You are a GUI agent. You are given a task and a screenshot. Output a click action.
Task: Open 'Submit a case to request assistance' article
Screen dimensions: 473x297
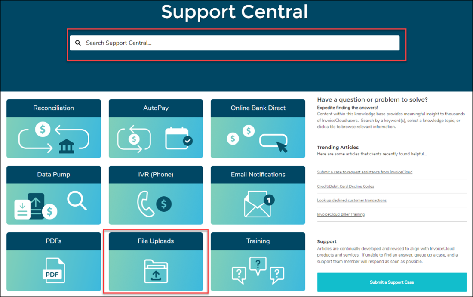364,172
